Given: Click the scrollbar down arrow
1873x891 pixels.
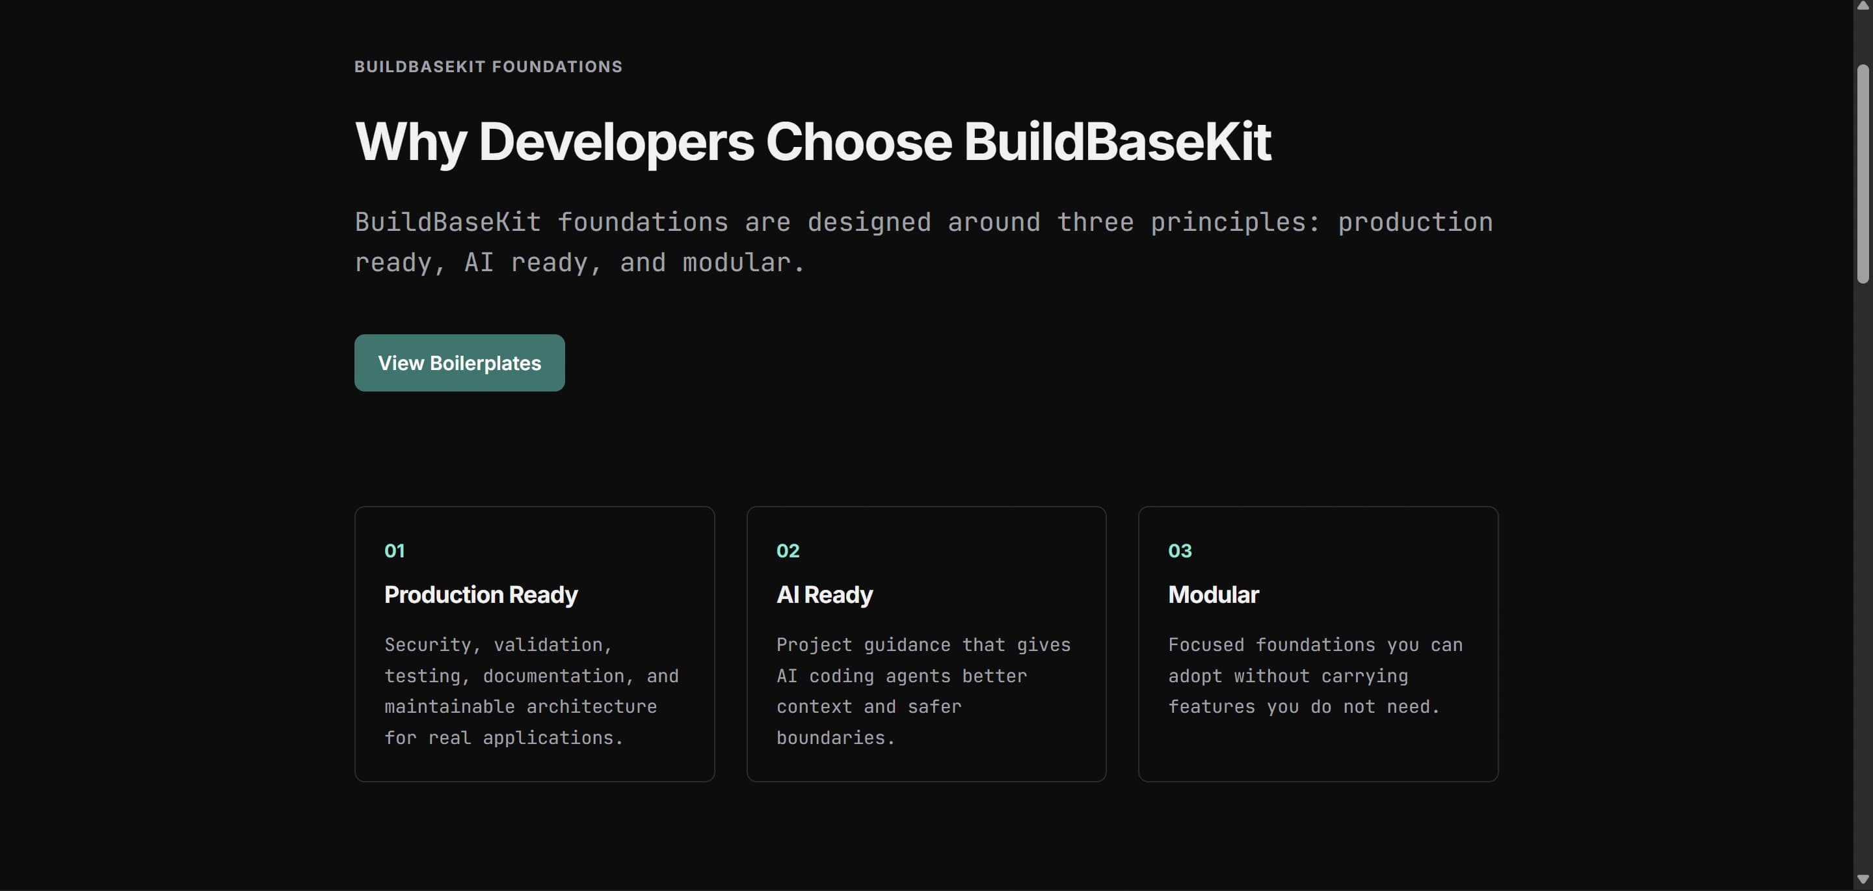Looking at the screenshot, I should (x=1862, y=880).
